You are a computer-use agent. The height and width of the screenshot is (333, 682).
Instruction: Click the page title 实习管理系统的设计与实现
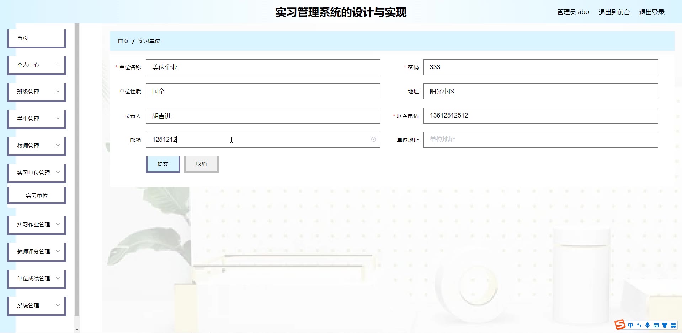coord(341,12)
